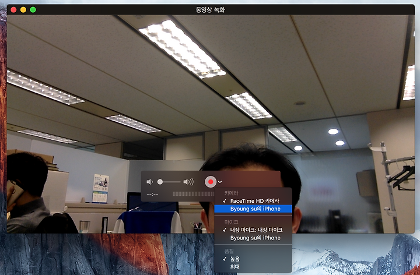Mute audio via low-volume speaker icon

point(149,182)
